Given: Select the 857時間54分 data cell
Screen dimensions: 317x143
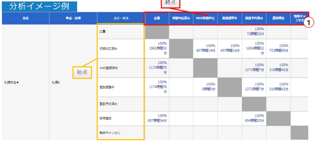Looking at the screenshot, I should click(x=157, y=118).
